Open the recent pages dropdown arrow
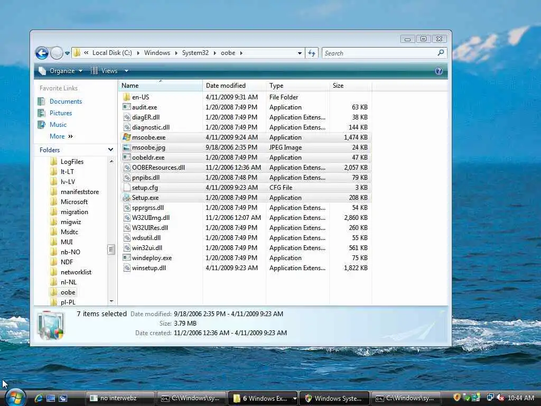 pos(67,53)
